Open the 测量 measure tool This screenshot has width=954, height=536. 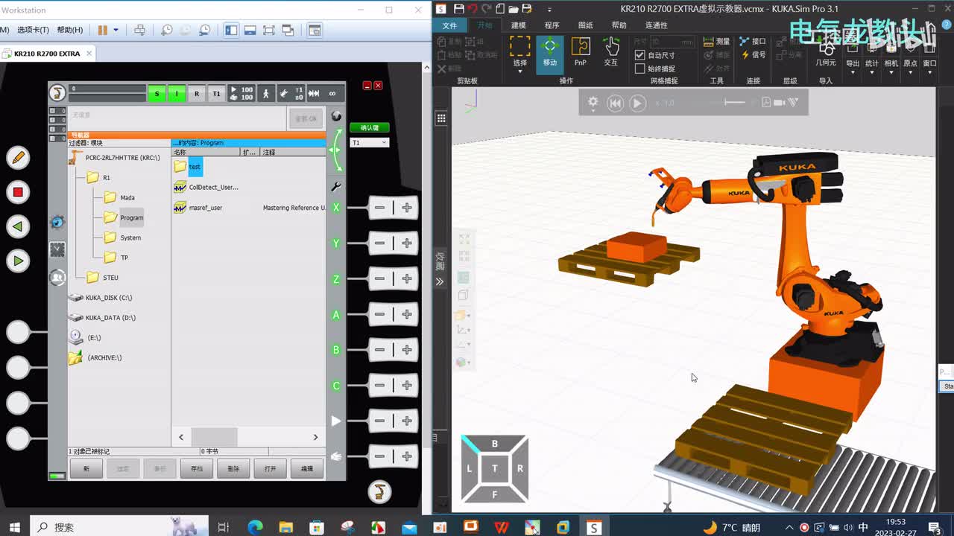pos(717,42)
